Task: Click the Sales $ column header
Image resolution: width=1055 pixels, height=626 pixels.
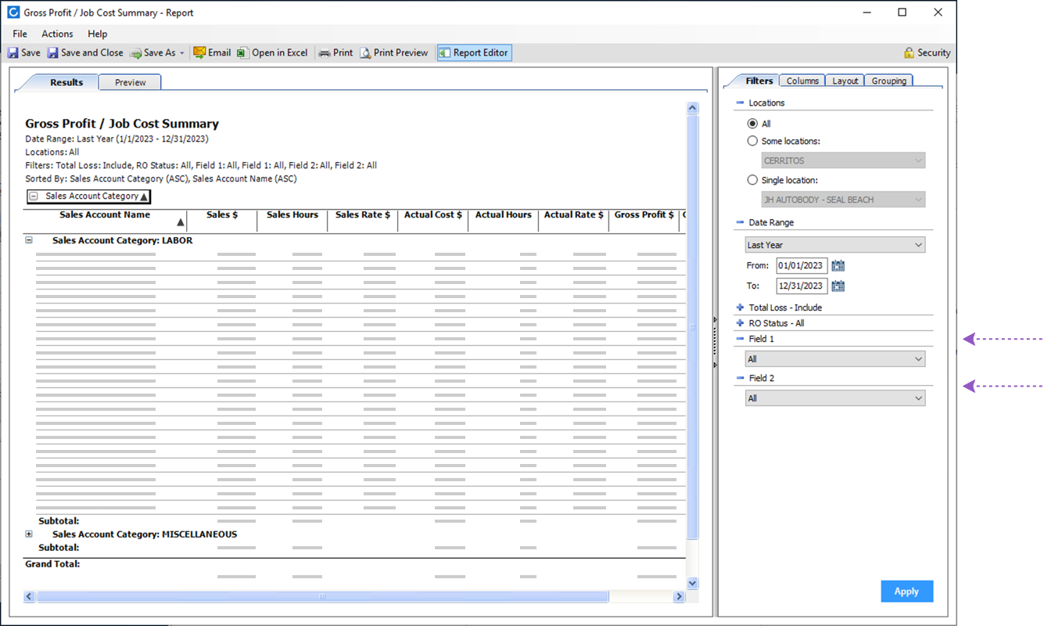Action: 222,220
